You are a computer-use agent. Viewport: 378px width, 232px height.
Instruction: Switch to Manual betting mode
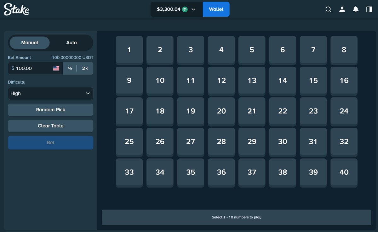[x=30, y=43]
